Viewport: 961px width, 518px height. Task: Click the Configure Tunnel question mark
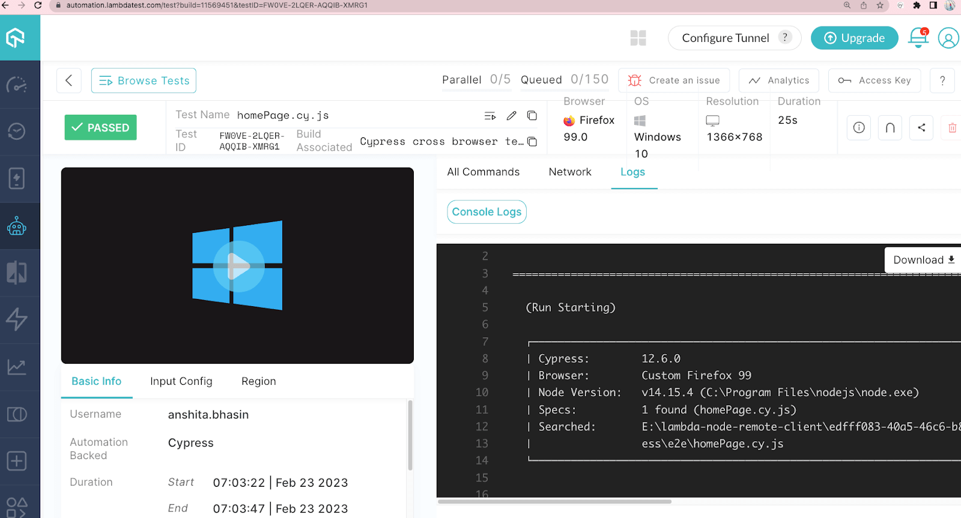pos(784,37)
